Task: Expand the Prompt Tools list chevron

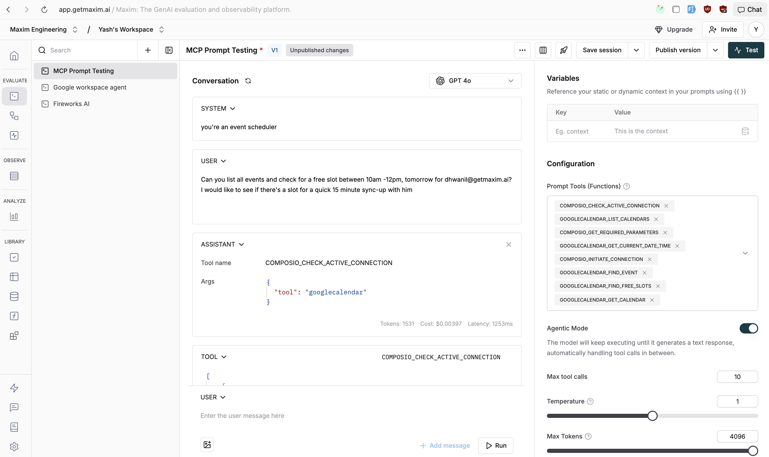Action: pos(746,253)
